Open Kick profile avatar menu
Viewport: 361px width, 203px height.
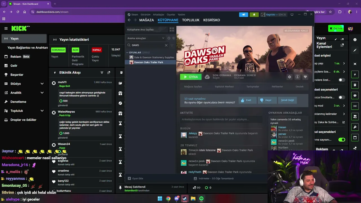tap(351, 28)
